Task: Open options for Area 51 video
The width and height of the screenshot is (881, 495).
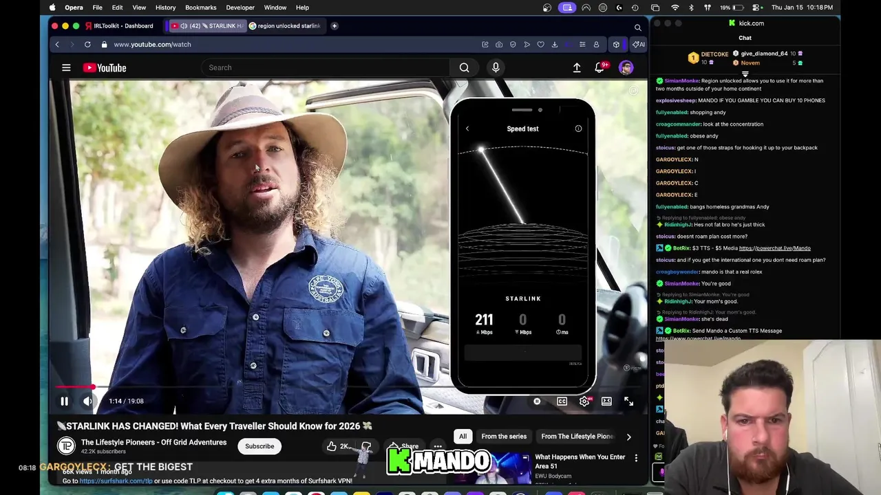Action: click(x=636, y=458)
